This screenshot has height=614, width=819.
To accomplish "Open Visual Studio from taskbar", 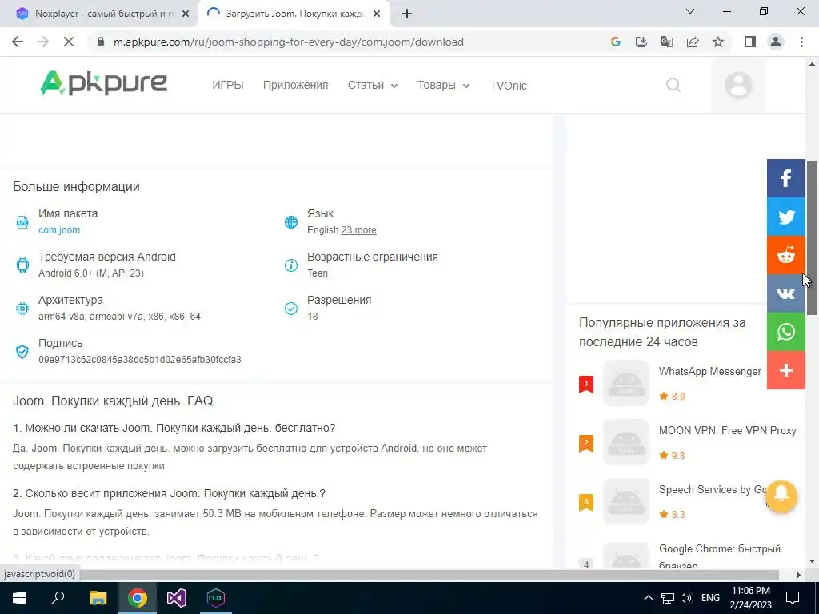I will (x=177, y=598).
